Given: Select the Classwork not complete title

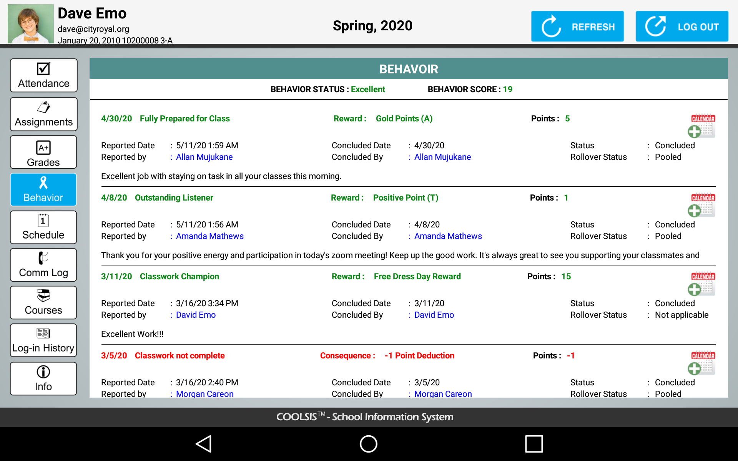Looking at the screenshot, I should 180,356.
